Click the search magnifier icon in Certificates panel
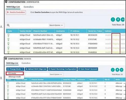This screenshot has width=126, height=100. point(8,25)
